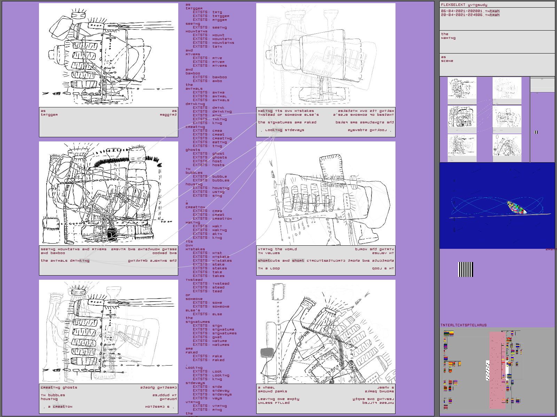Click the black-and-white striped barcode icon
Screen dimensions: 557x417
(465, 270)
